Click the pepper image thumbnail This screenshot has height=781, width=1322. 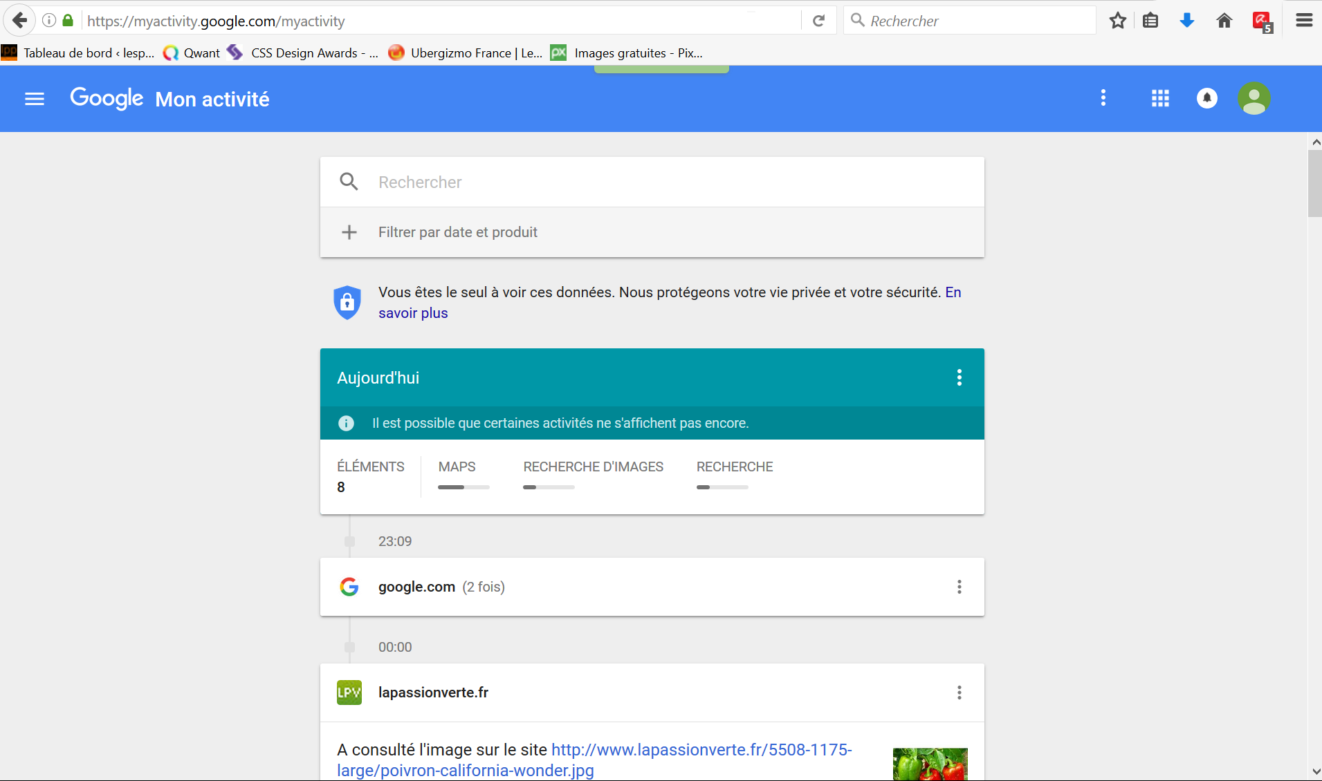pos(930,764)
